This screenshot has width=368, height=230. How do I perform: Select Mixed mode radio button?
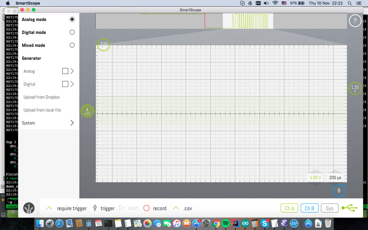[72, 45]
